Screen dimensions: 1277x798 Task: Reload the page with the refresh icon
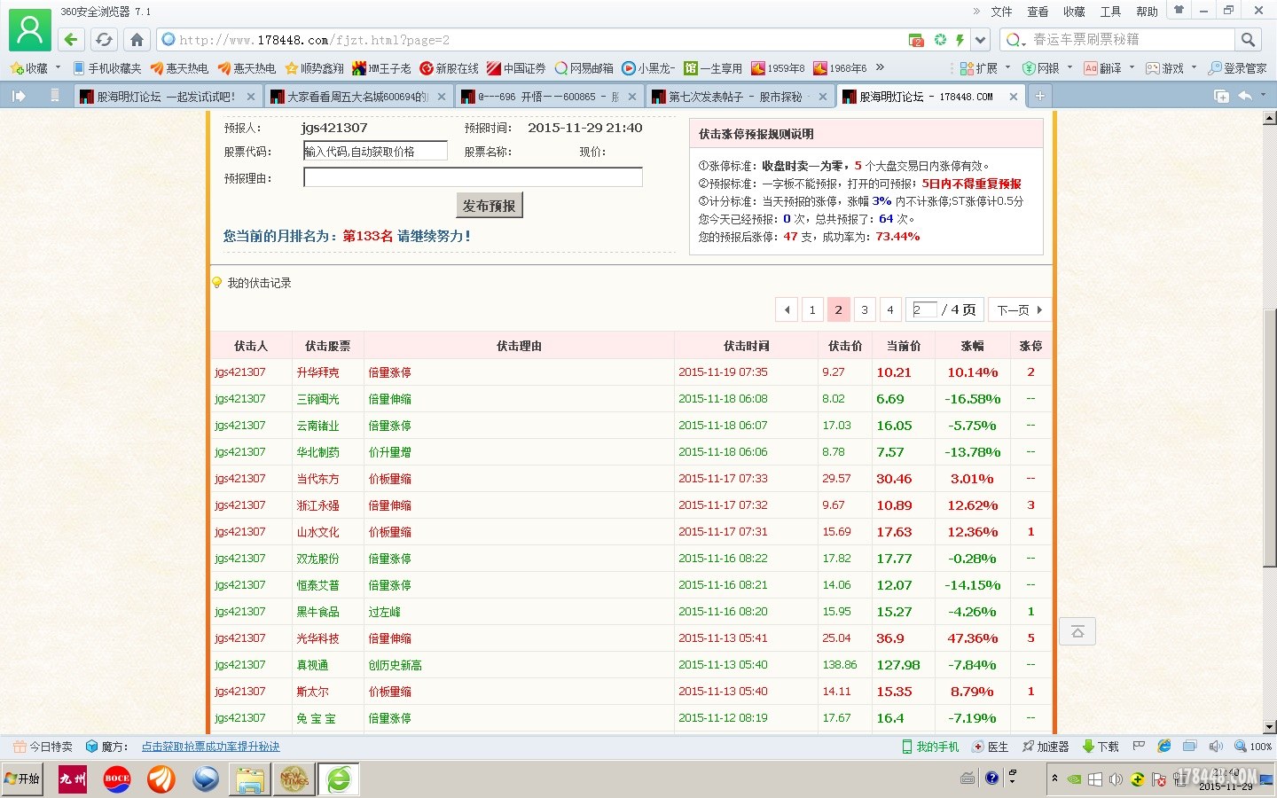[x=104, y=40]
